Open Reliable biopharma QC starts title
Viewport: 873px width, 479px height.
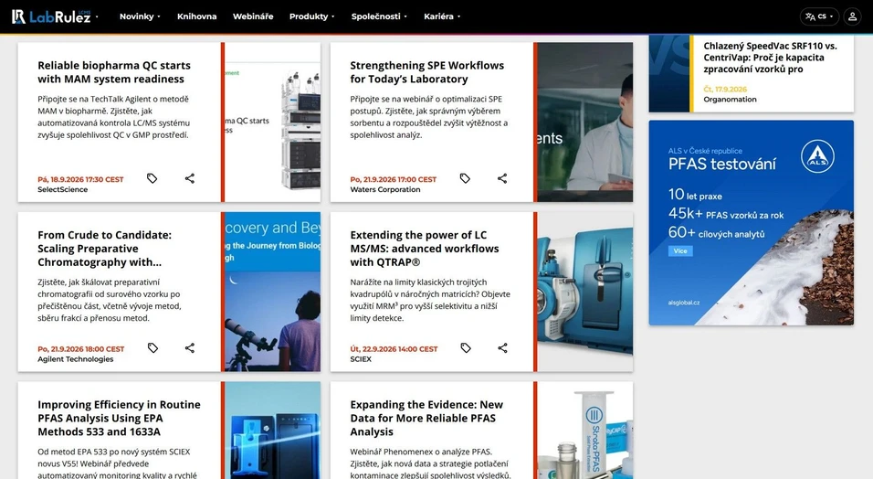(x=114, y=72)
